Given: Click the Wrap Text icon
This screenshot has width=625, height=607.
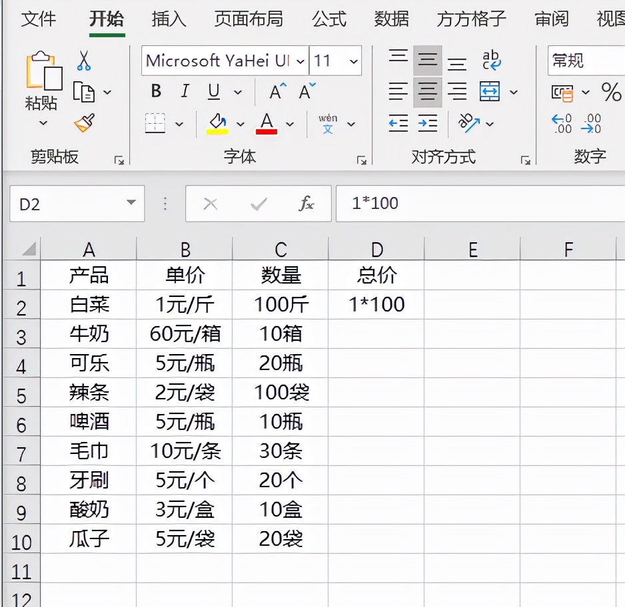Looking at the screenshot, I should pos(491,61).
